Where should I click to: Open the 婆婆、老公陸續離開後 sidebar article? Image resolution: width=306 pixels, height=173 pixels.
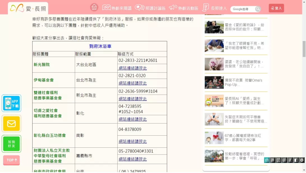point(236,64)
